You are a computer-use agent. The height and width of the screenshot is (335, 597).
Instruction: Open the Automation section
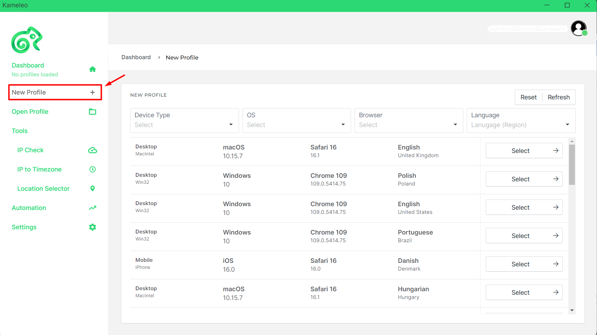click(29, 208)
